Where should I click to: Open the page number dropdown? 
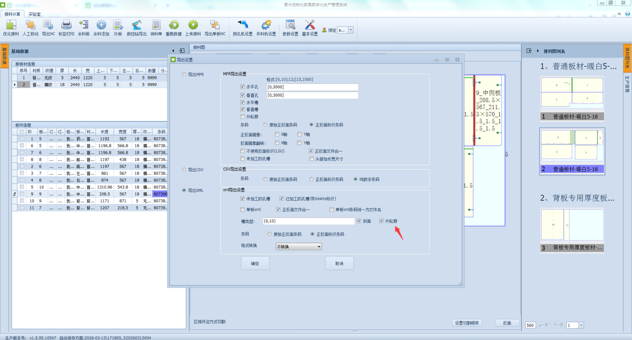tap(581, 325)
